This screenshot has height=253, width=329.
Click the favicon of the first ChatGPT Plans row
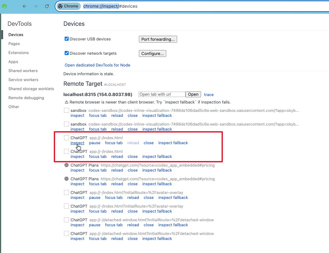pos(66,165)
